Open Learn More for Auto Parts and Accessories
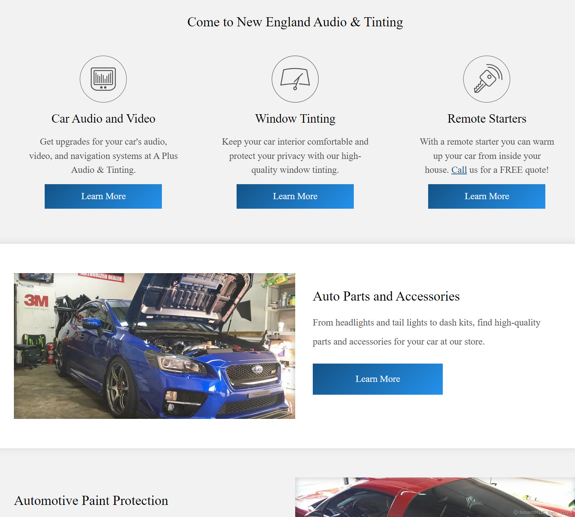The height and width of the screenshot is (517, 575). tap(378, 379)
